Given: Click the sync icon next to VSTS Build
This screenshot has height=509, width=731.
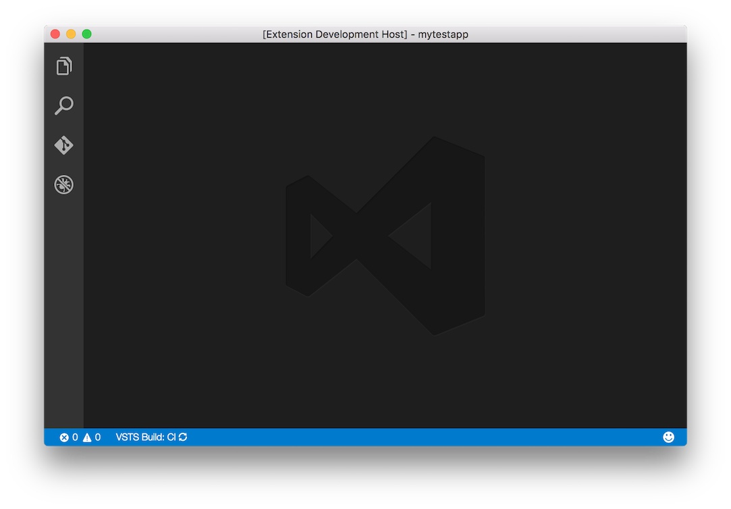Looking at the screenshot, I should tap(183, 437).
